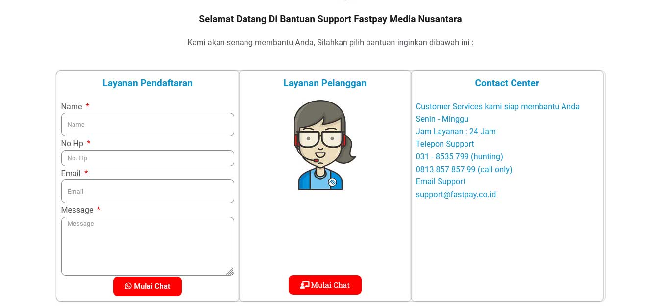Click the 0813 857 857 99 phone number

[x=464, y=169]
